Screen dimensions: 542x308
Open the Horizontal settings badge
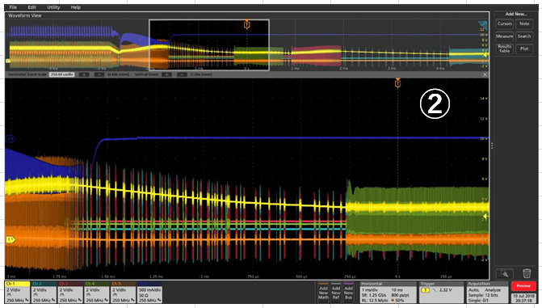coord(388,293)
